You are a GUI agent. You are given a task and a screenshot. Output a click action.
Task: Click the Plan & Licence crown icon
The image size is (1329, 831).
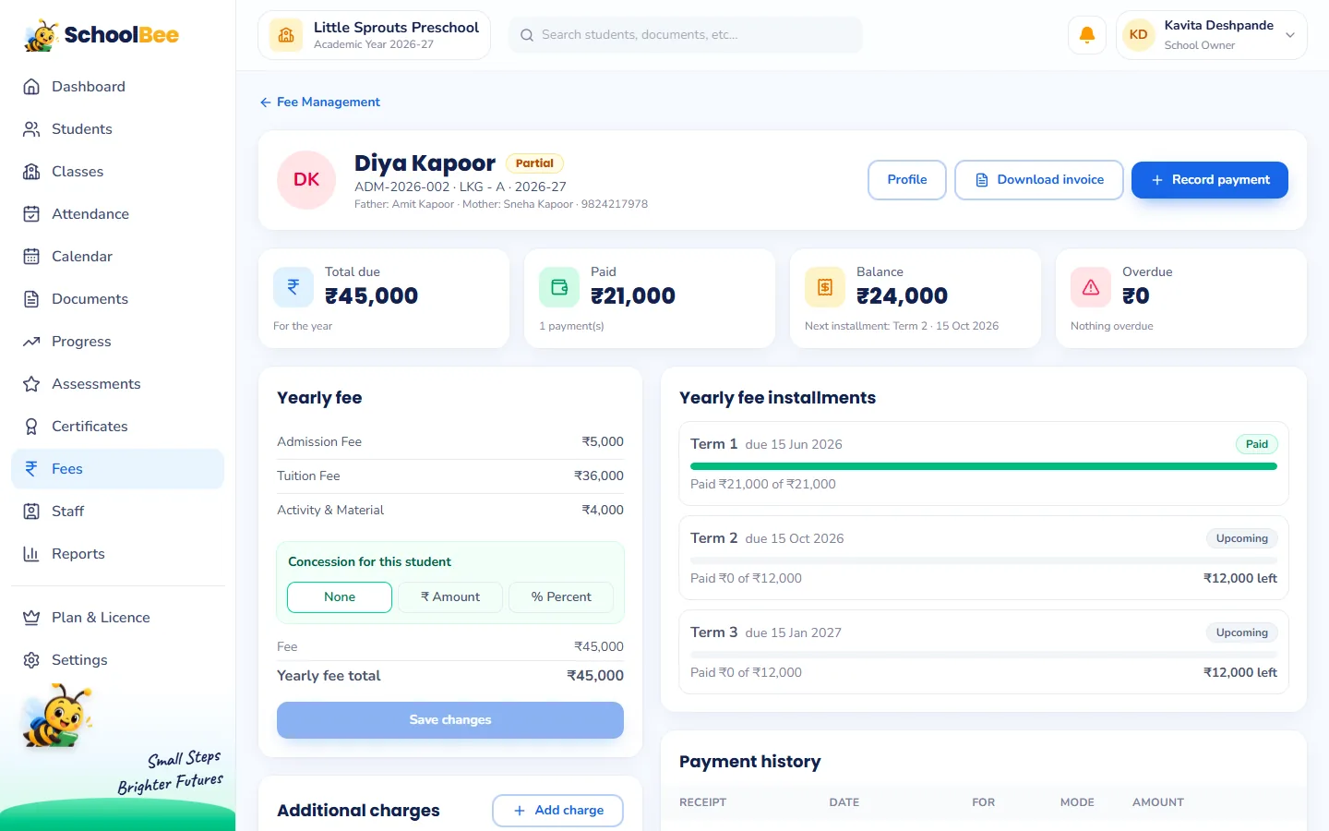click(x=31, y=618)
